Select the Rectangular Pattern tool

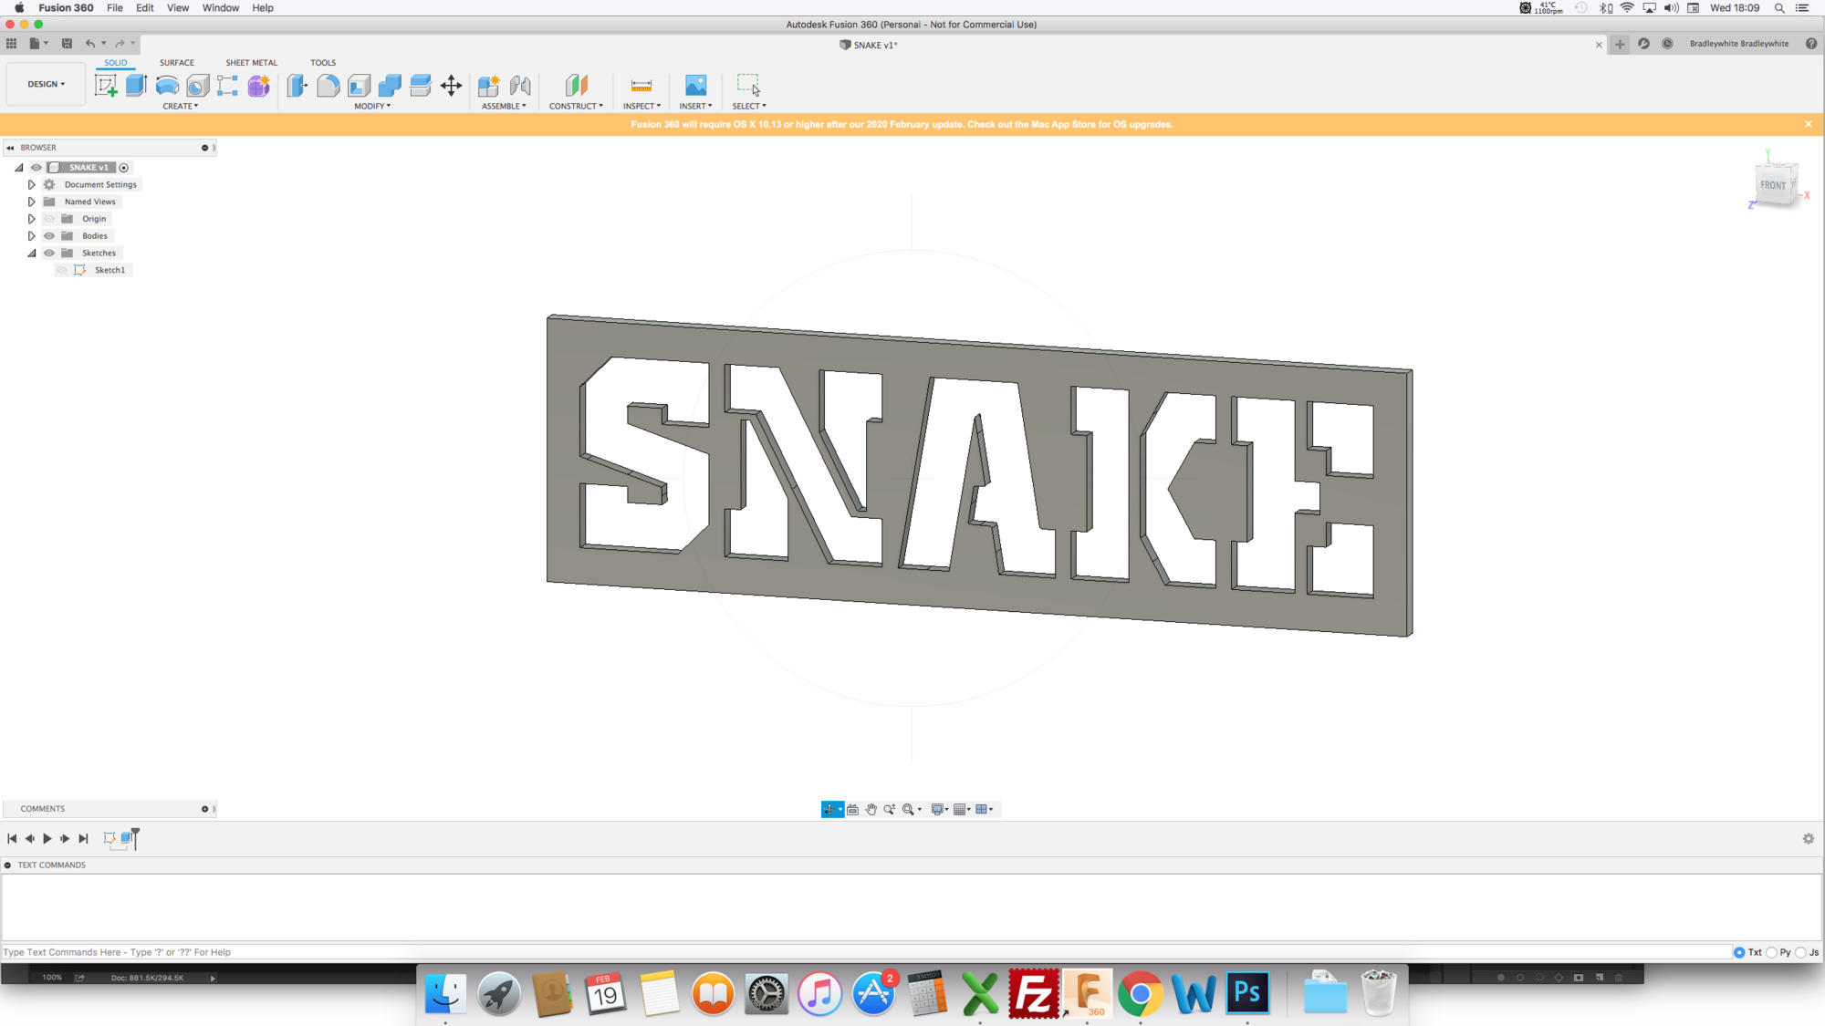pos(228,86)
